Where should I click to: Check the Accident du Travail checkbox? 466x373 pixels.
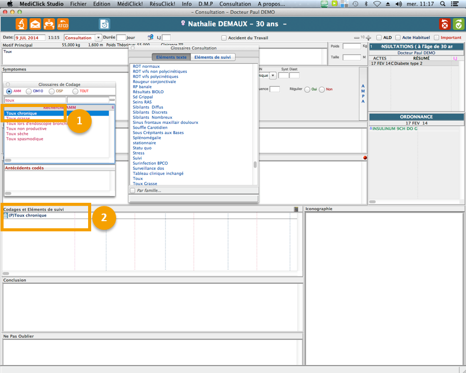point(224,38)
